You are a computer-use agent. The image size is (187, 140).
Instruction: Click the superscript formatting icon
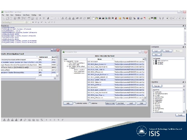click(x=42, y=22)
